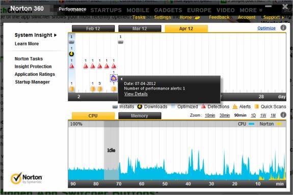The image size is (293, 195).
Task: Click the selected performance alert icon on the timeline
Action: [114, 78]
